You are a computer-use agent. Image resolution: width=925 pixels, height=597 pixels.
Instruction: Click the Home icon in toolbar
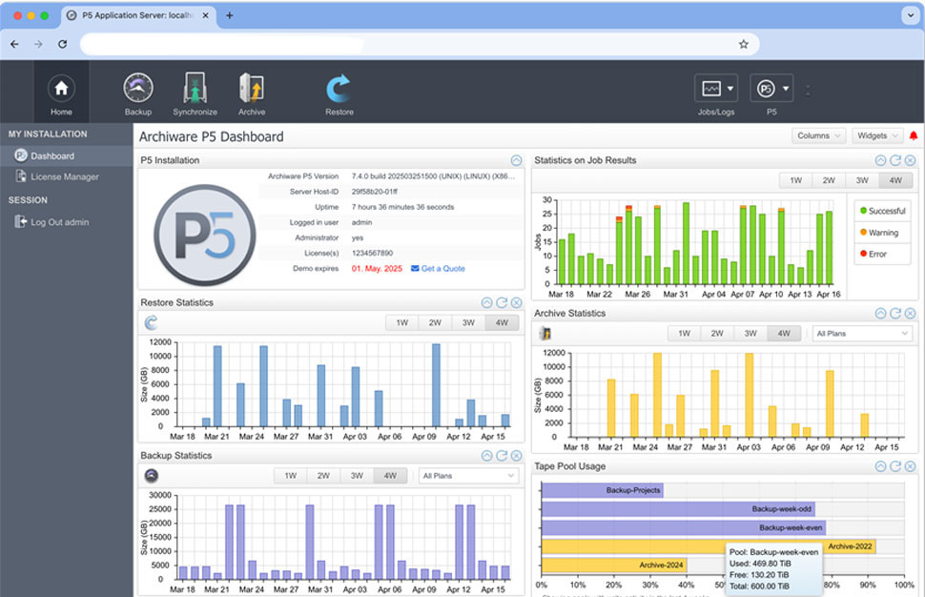coord(61,90)
